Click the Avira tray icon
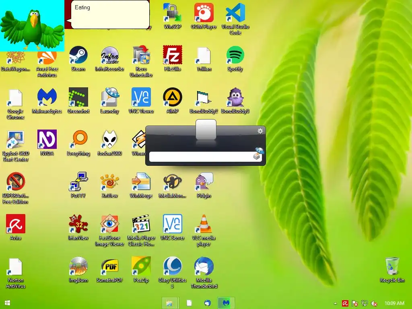 pyautogui.click(x=345, y=303)
